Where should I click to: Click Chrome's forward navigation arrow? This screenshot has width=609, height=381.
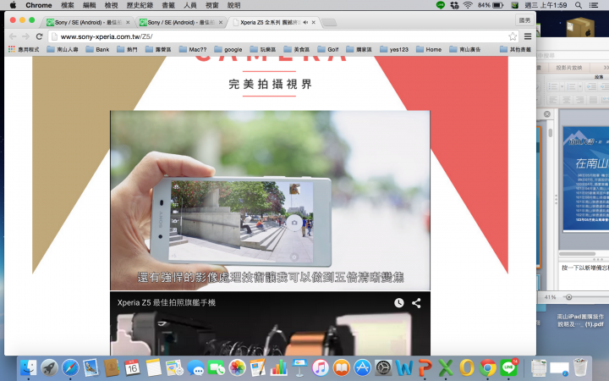[x=25, y=36]
